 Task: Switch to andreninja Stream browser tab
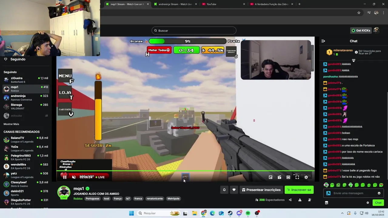tap(175, 4)
